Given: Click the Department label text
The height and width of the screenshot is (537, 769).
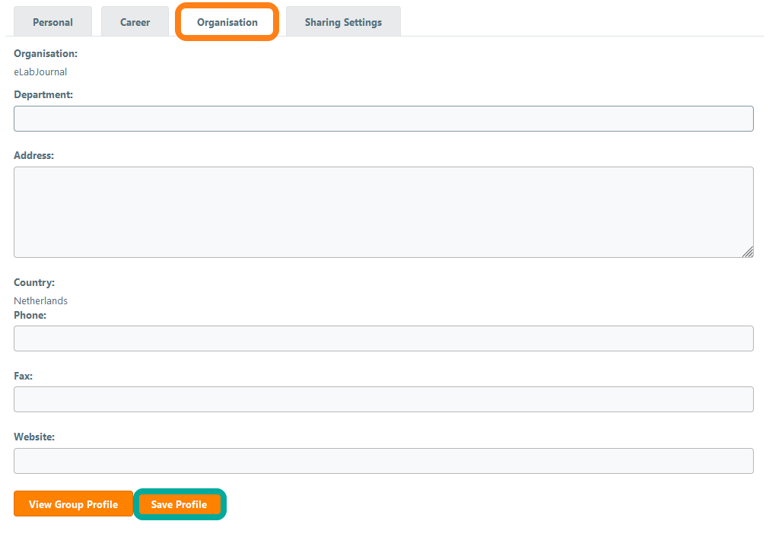Looking at the screenshot, I should (43, 95).
